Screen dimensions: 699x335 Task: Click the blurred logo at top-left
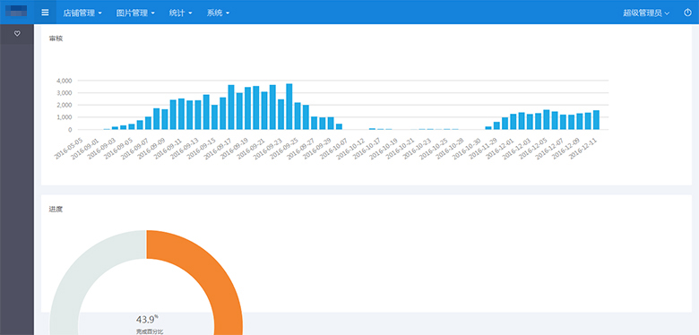pos(16,10)
